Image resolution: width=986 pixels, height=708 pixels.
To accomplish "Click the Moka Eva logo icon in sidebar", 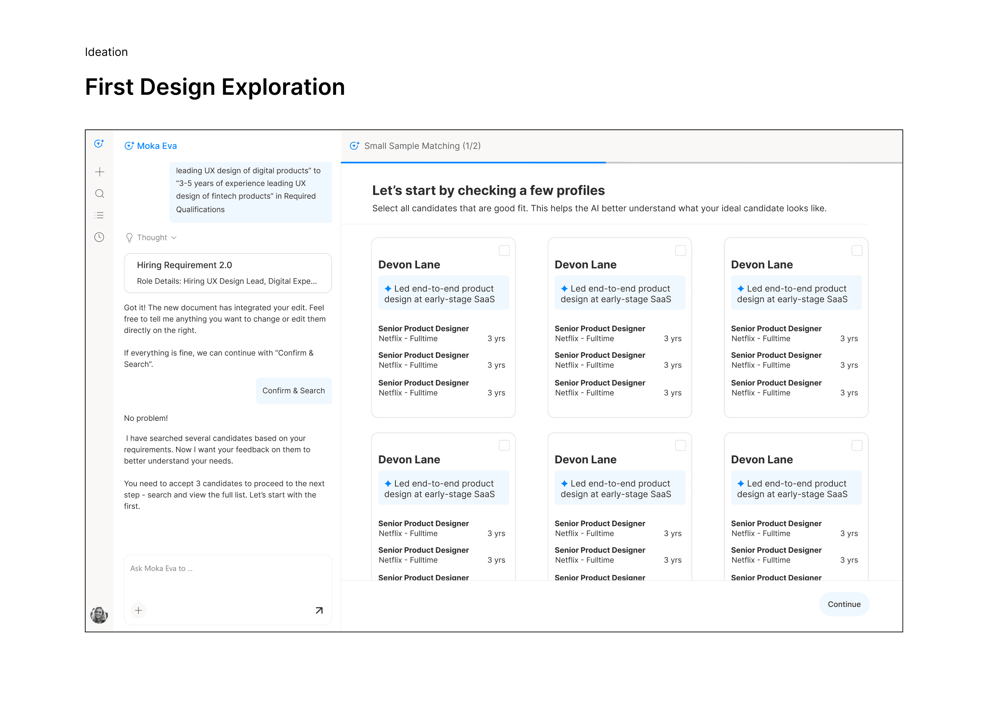I will pyautogui.click(x=99, y=144).
